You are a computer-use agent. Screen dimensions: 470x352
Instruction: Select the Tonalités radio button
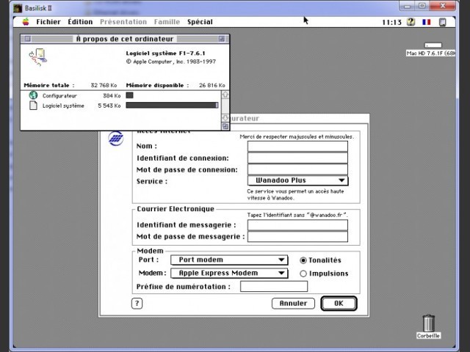coord(303,260)
